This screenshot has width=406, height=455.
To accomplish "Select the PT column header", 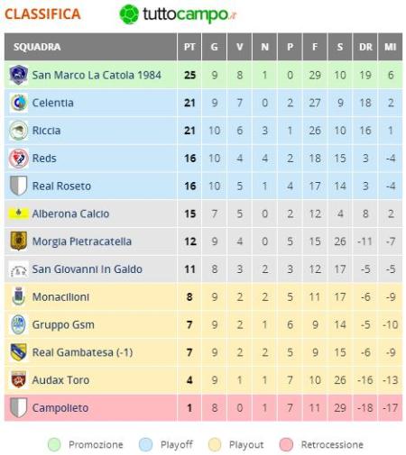I will [189, 47].
